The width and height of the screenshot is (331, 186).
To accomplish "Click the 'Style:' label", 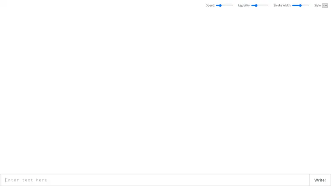I will point(318,5).
